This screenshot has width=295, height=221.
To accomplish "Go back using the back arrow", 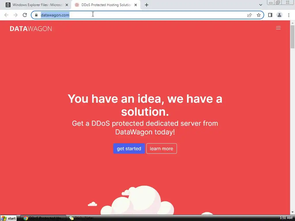I will (x=6, y=15).
